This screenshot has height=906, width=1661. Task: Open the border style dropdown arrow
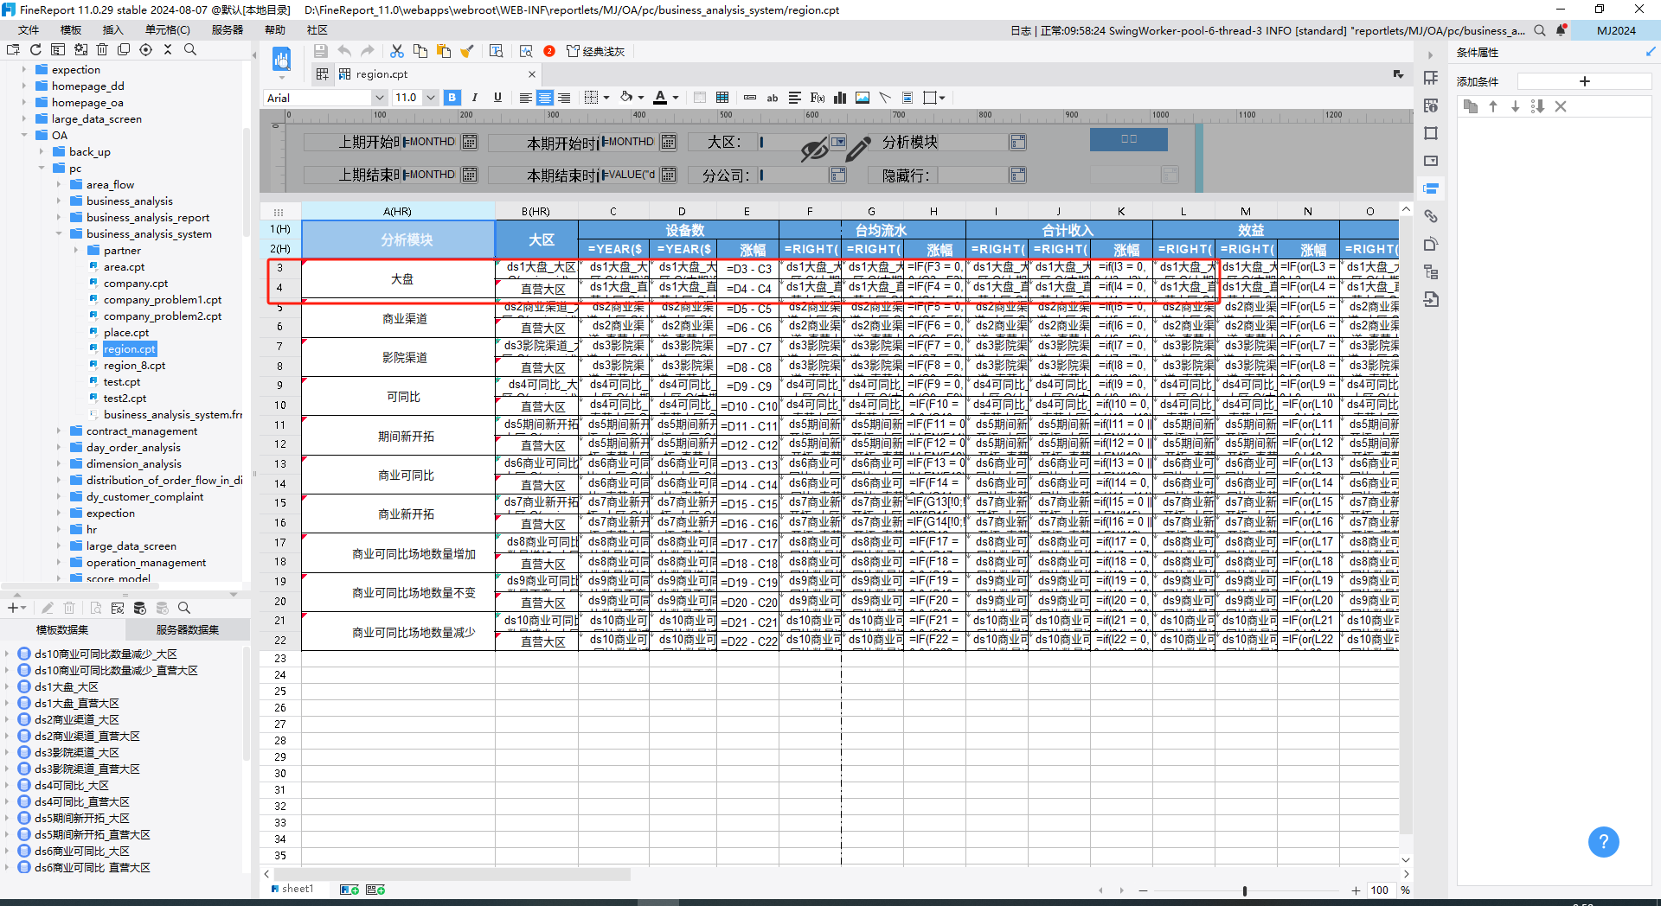pyautogui.click(x=606, y=98)
